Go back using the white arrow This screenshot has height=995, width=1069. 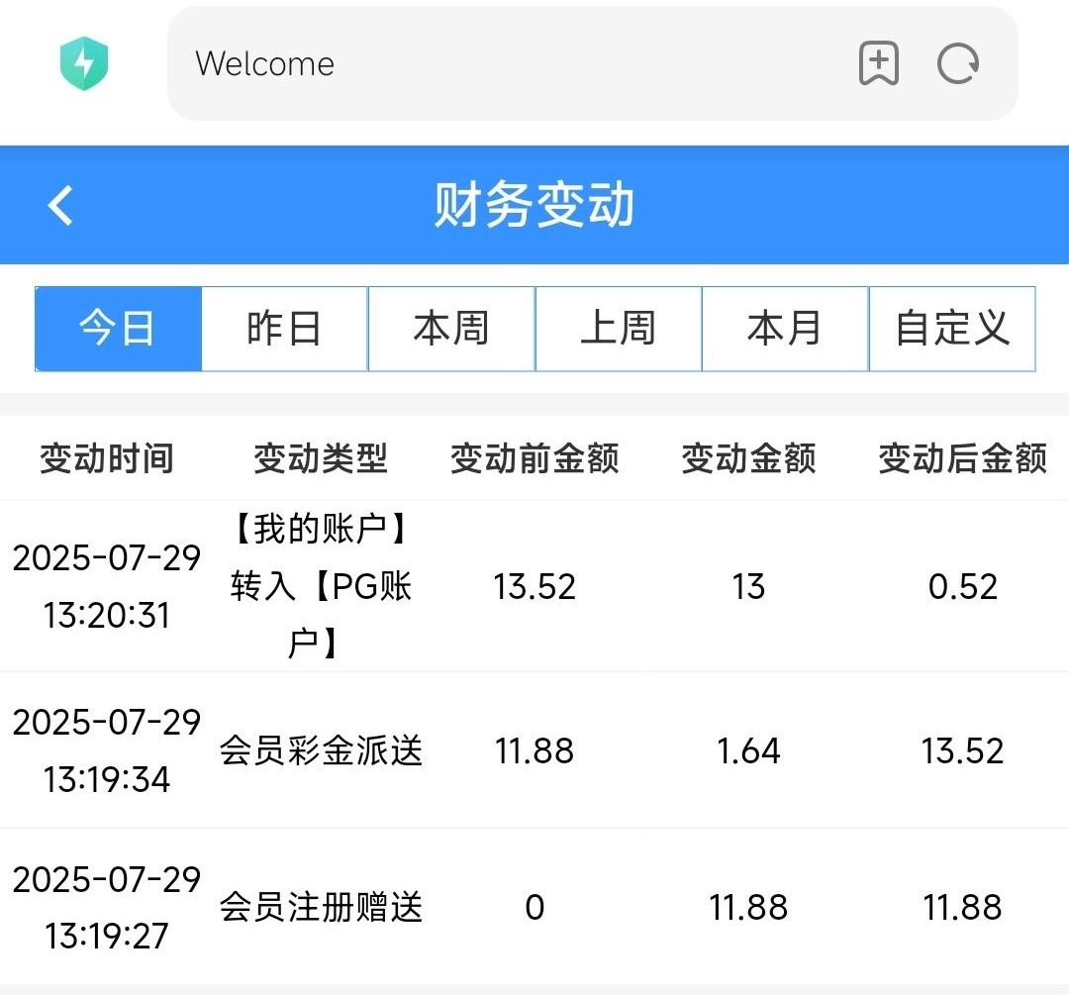pyautogui.click(x=61, y=206)
